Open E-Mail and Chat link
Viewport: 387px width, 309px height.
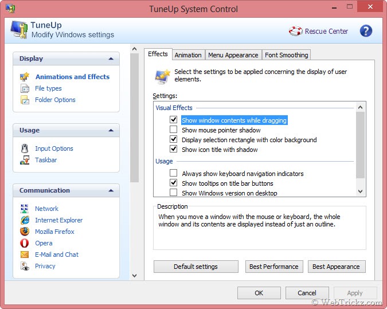click(57, 255)
